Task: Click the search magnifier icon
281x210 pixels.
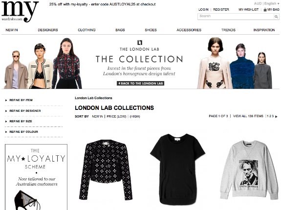Action: [x=276, y=17]
